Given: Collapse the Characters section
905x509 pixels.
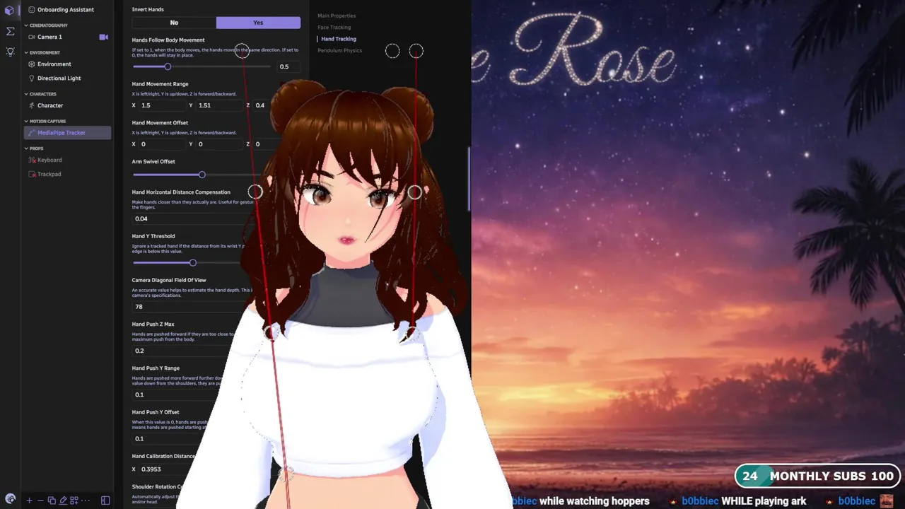Looking at the screenshot, I should click(26, 94).
